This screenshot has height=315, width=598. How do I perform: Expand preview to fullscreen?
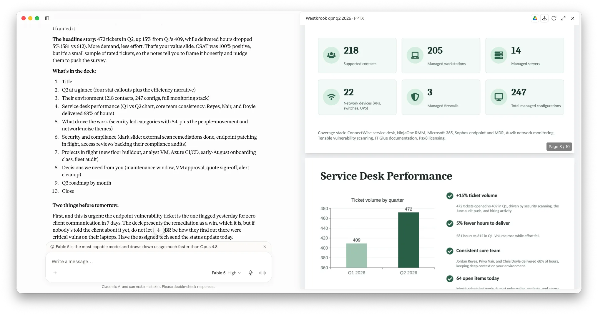[x=563, y=18]
